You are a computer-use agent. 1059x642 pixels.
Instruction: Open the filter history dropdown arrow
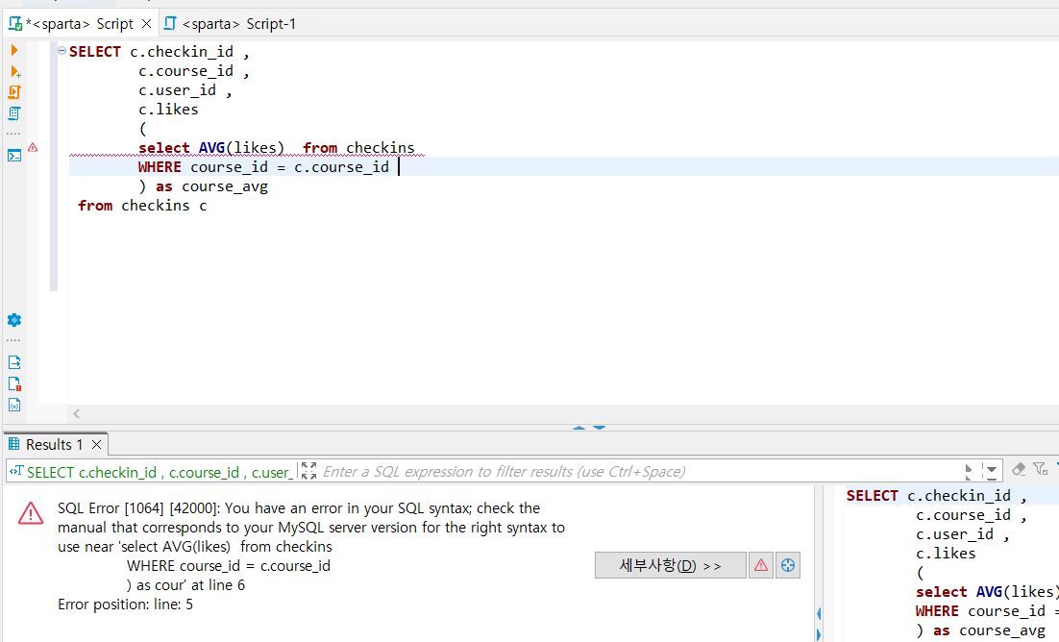991,471
